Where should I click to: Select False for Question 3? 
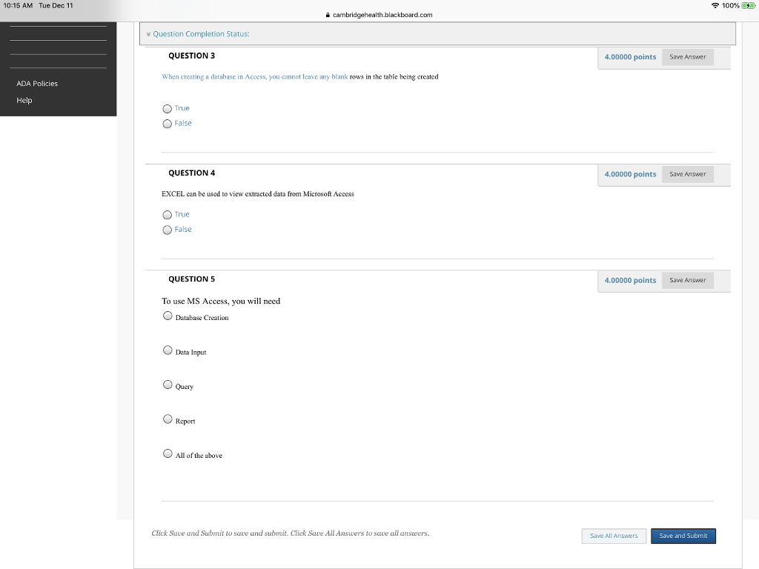pos(167,124)
